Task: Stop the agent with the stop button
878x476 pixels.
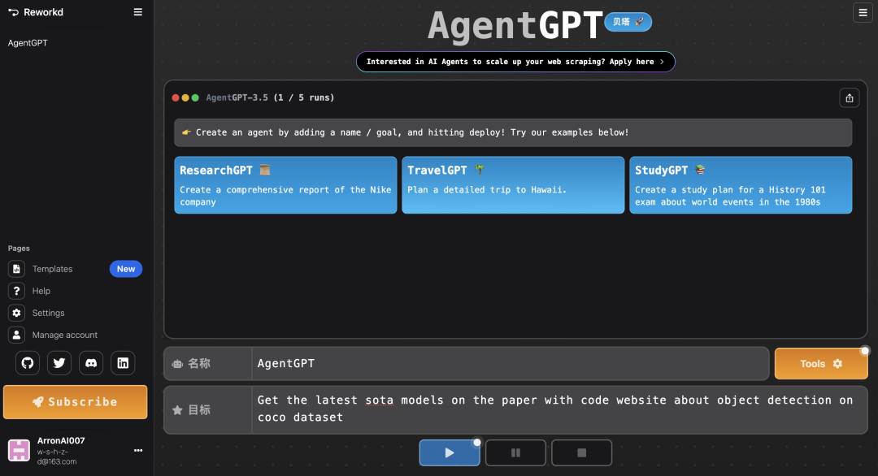Action: (582, 452)
